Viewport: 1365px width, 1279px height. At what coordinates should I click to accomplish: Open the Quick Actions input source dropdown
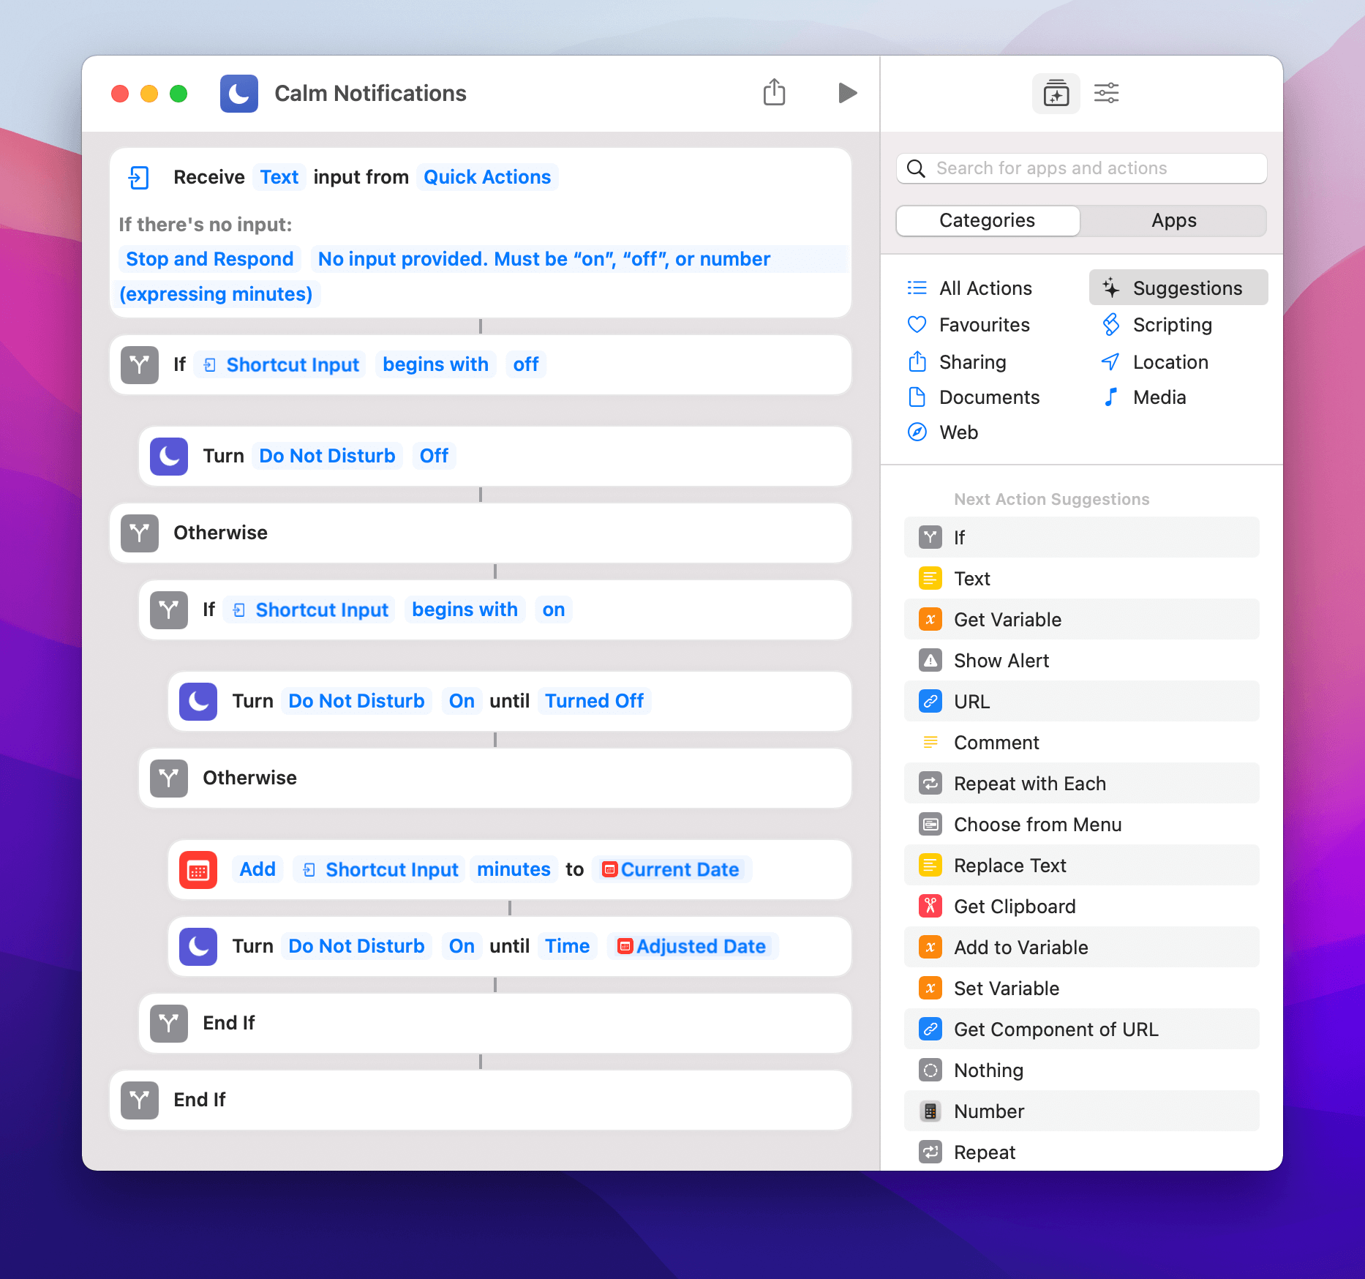[487, 176]
